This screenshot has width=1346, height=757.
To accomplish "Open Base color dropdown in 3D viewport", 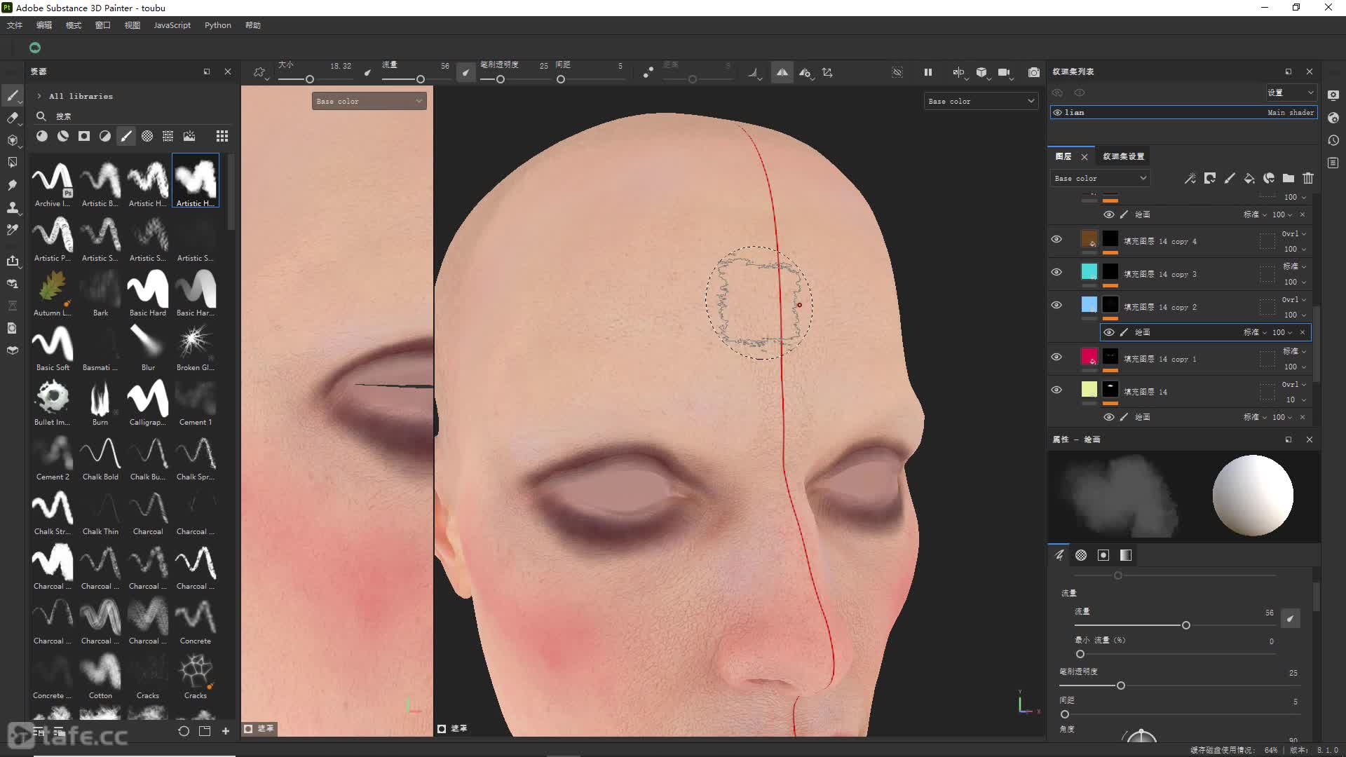I will click(x=981, y=101).
